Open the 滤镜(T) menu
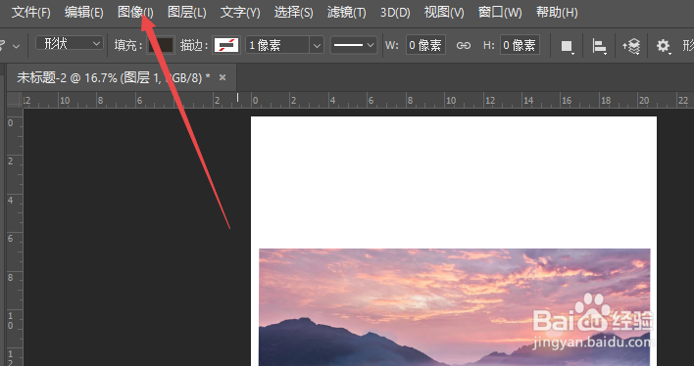Image resolution: width=694 pixels, height=366 pixels. [x=347, y=13]
